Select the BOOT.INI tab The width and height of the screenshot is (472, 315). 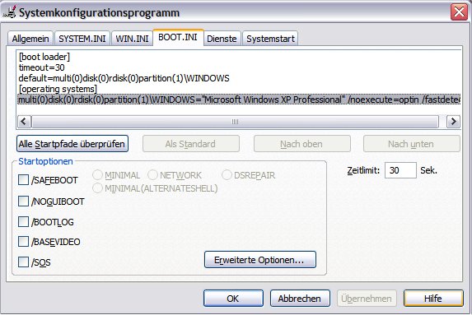[178, 37]
